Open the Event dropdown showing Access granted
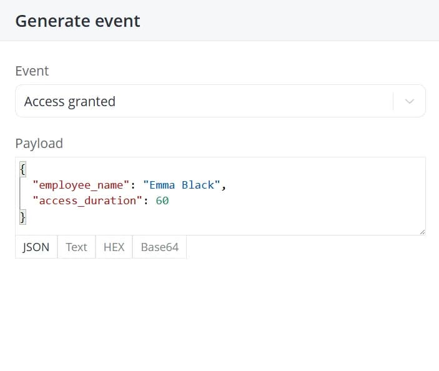This screenshot has height=371, width=439. pyautogui.click(x=220, y=101)
